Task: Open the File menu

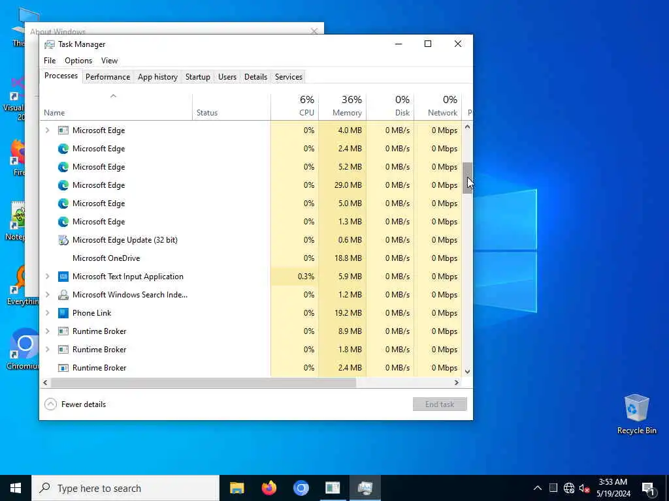Action: pyautogui.click(x=50, y=61)
